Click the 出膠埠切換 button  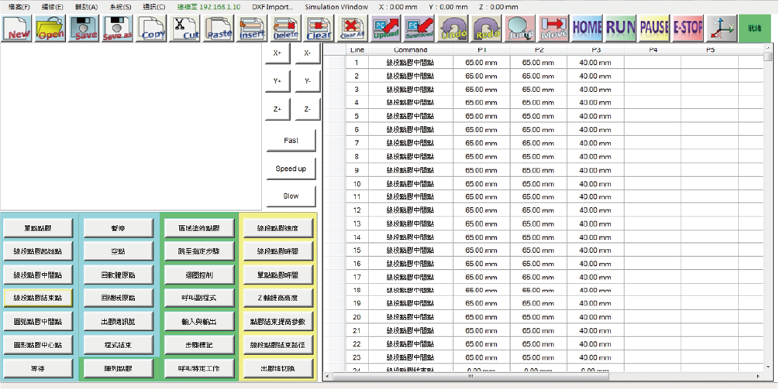coord(278,369)
